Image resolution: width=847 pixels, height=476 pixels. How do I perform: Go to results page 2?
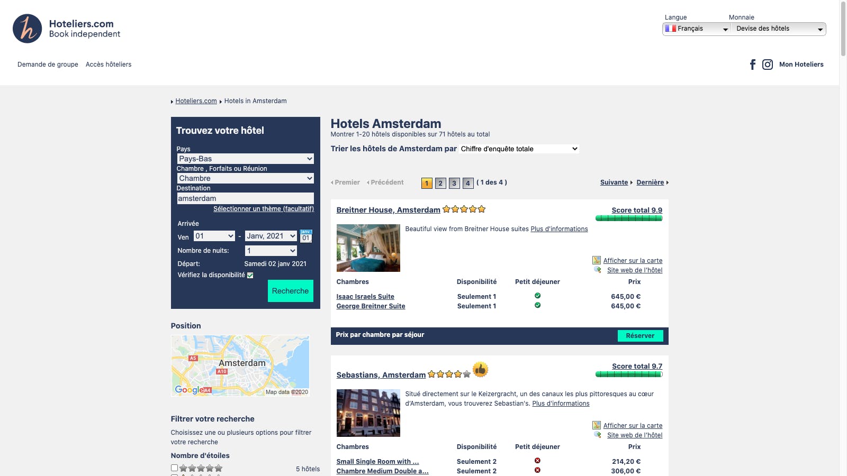(440, 183)
